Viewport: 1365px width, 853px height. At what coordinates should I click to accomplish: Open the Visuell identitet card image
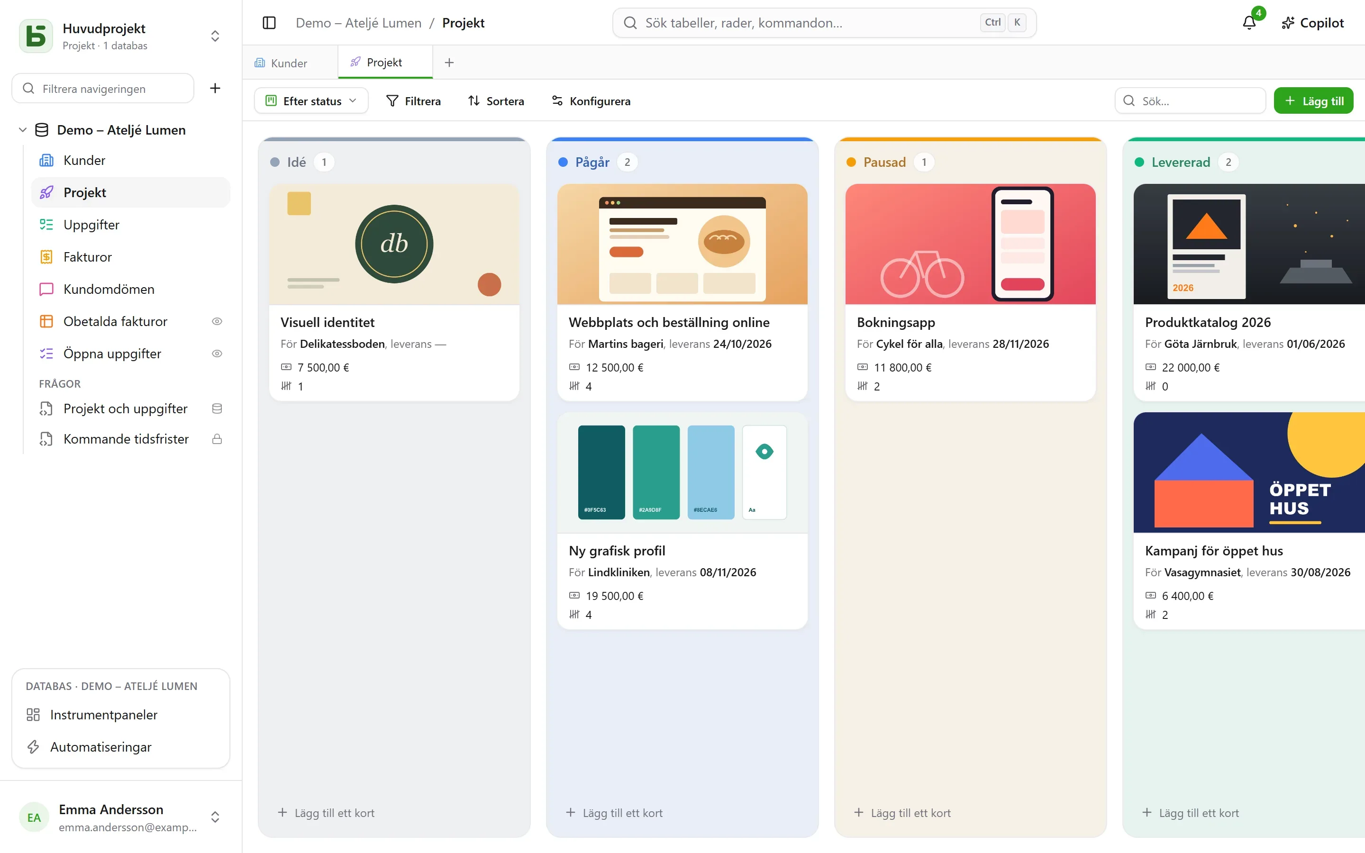coord(394,244)
